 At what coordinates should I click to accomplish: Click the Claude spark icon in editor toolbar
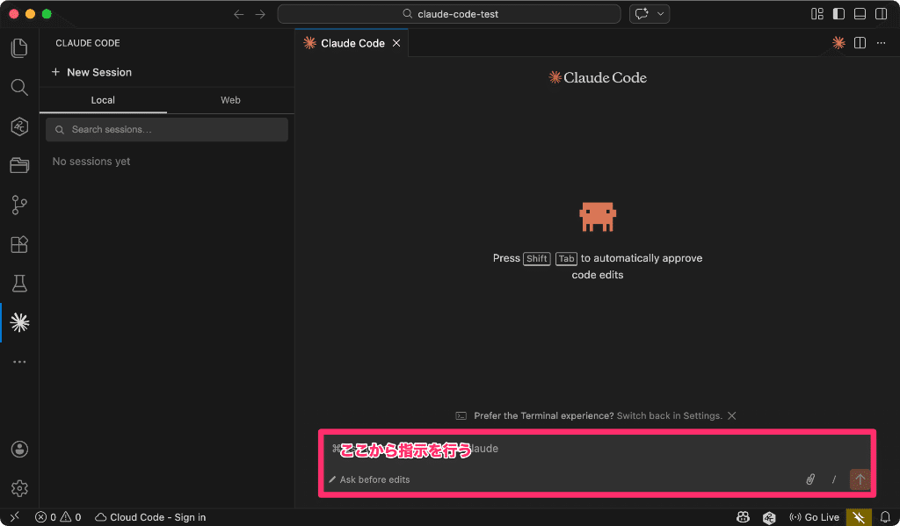tap(838, 43)
